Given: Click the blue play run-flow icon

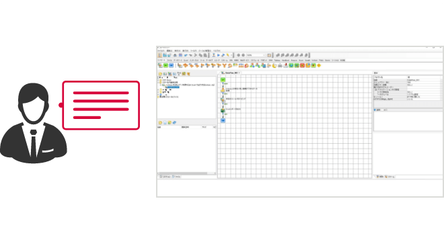Looking at the screenshot, I should [219, 55].
